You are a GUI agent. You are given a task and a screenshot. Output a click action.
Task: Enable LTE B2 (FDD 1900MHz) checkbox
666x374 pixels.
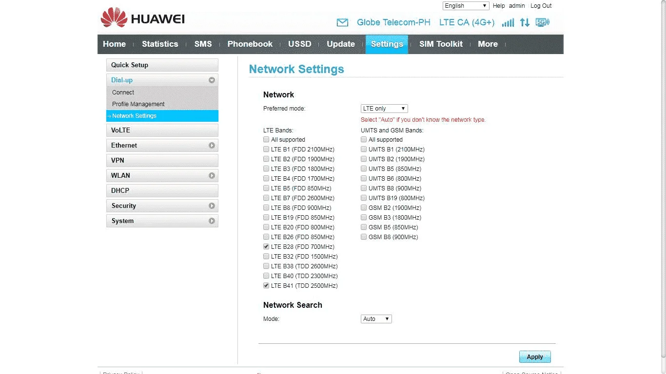click(x=266, y=159)
